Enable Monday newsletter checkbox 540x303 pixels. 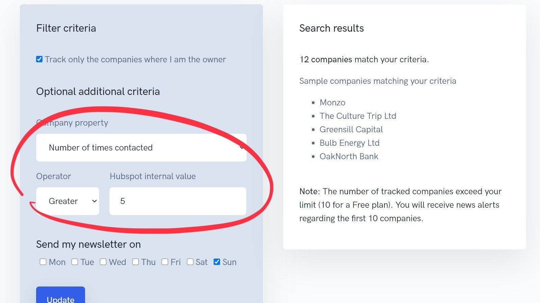click(x=43, y=262)
